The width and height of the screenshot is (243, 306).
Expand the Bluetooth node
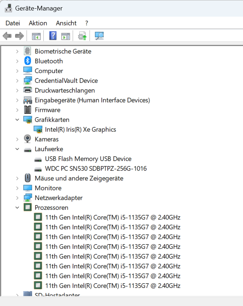(x=17, y=61)
